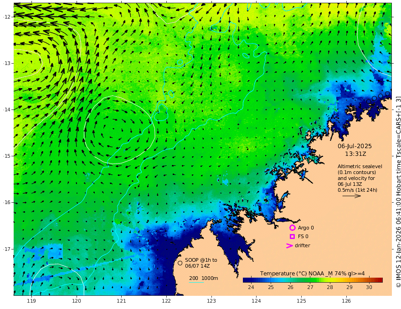Screen dimensions: 401x309
Task: Click the cyan 200m isobath legend line
Action: click(196, 282)
